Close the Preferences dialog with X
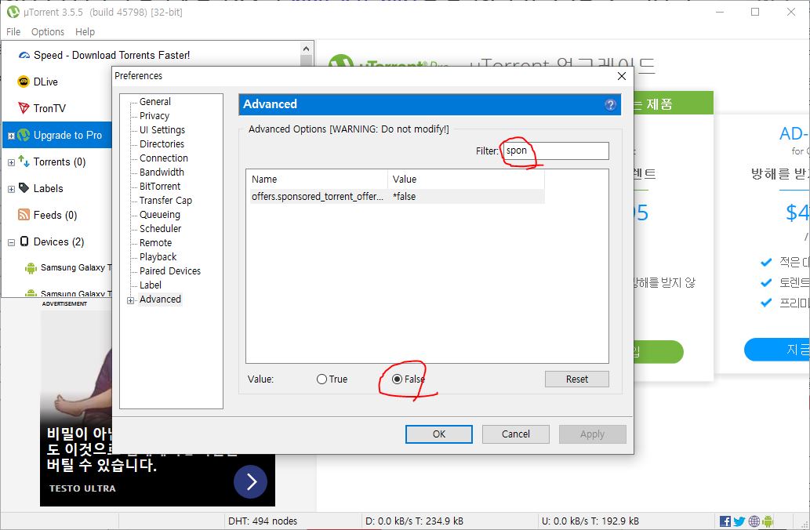 622,76
